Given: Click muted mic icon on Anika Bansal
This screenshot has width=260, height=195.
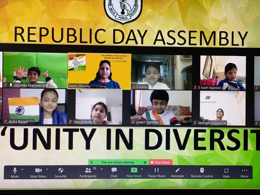Looking at the screenshot, I should (x=5, y=122).
